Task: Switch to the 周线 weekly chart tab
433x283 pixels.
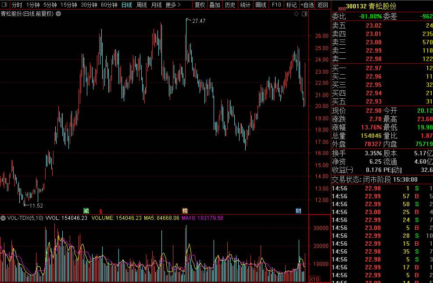Action: [x=141, y=5]
